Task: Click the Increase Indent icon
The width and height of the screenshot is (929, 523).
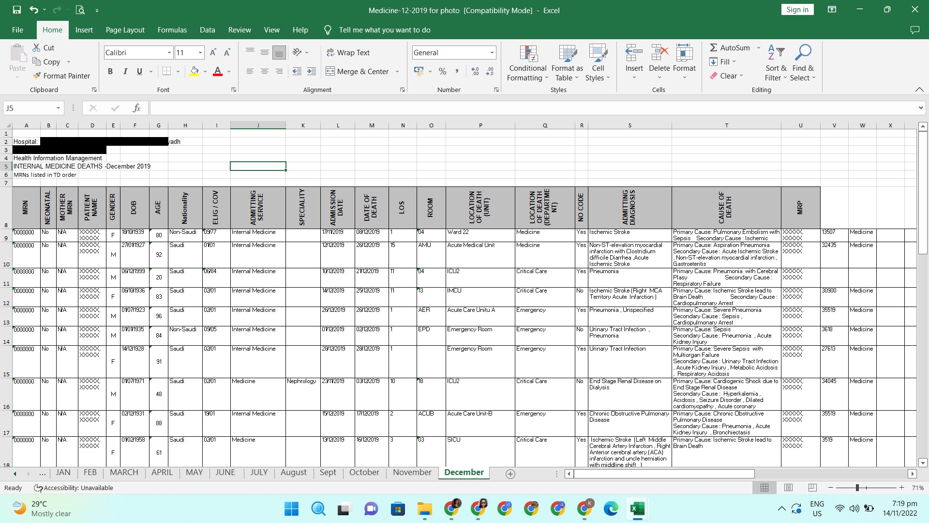Action: (312, 72)
